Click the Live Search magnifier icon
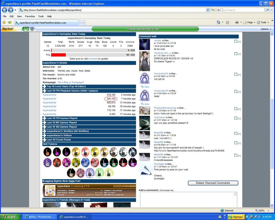The height and width of the screenshot is (220, 275). [x=267, y=10]
